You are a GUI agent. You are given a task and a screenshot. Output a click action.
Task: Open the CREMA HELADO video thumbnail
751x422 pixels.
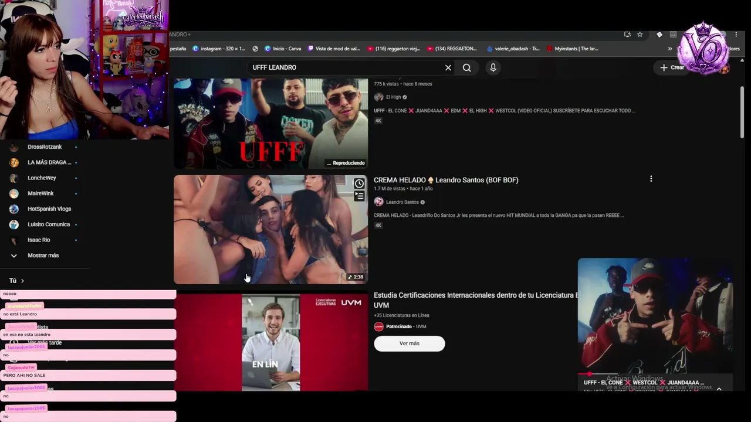pos(270,229)
